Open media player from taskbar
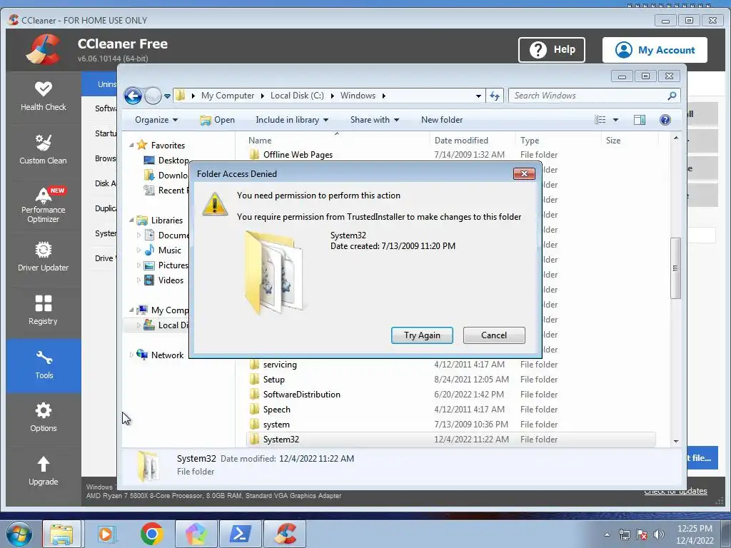This screenshot has height=548, width=731. [107, 534]
